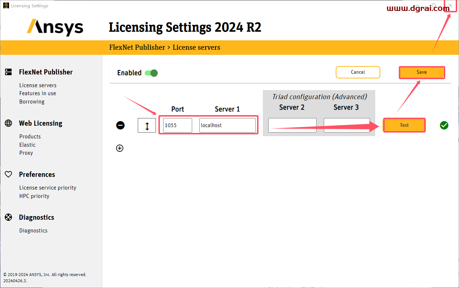Click the Licensing Settings 2024 R2 heading
The image size is (459, 288).
185,27
